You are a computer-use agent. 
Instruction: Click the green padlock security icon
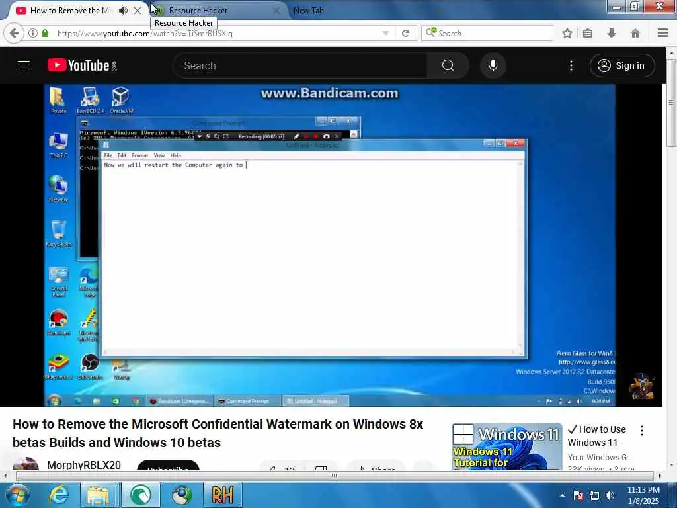pos(45,33)
